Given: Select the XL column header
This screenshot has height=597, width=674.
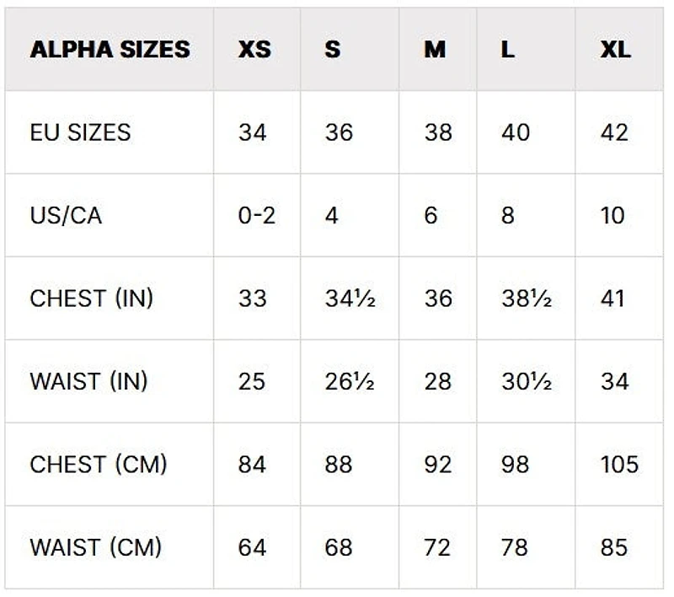Looking at the screenshot, I should (x=616, y=49).
